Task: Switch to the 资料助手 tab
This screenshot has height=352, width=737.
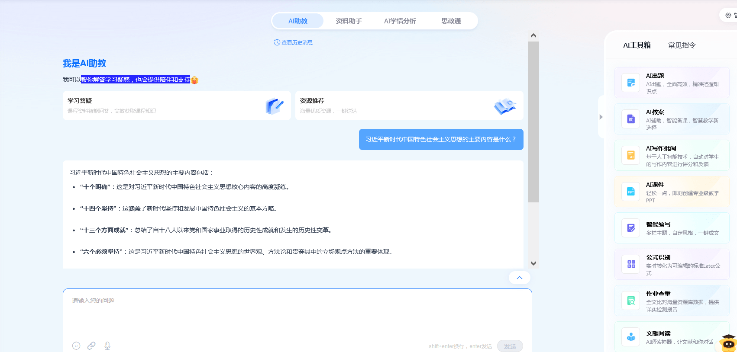Action: pos(349,21)
